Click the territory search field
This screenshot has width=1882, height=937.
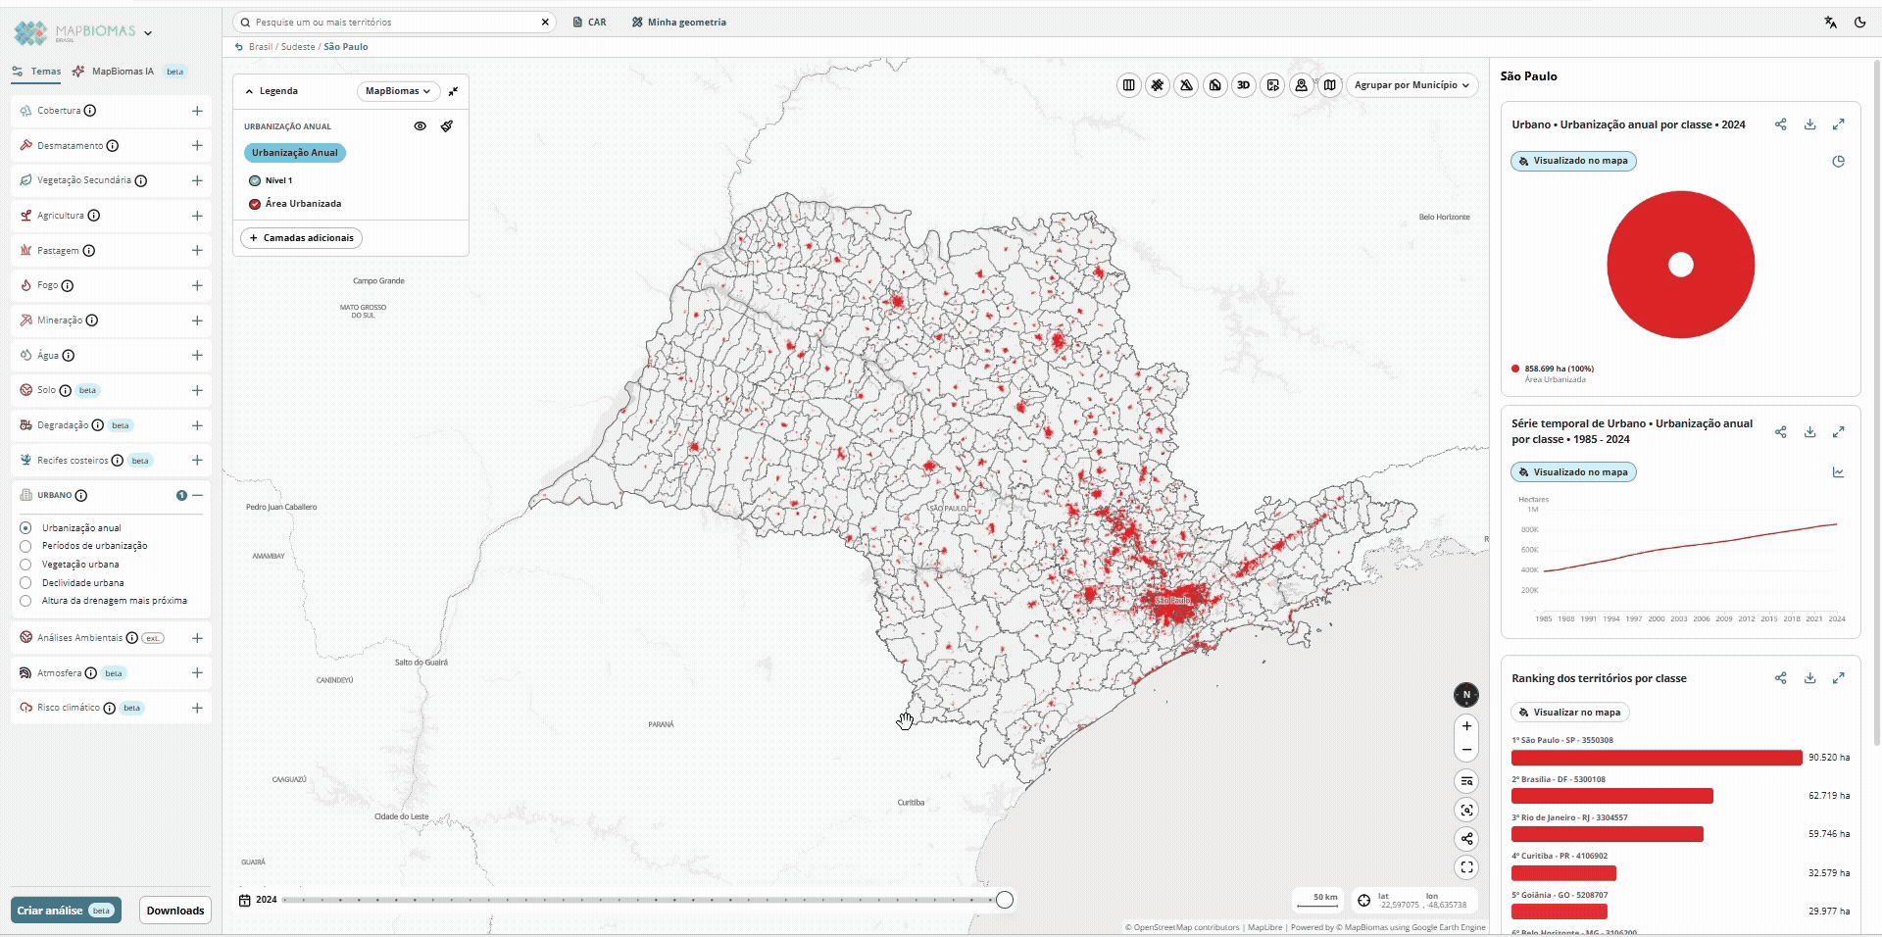pos(394,23)
